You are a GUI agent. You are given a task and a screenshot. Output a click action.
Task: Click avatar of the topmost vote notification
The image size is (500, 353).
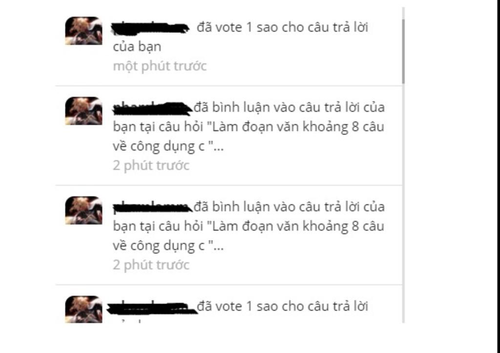(x=83, y=31)
